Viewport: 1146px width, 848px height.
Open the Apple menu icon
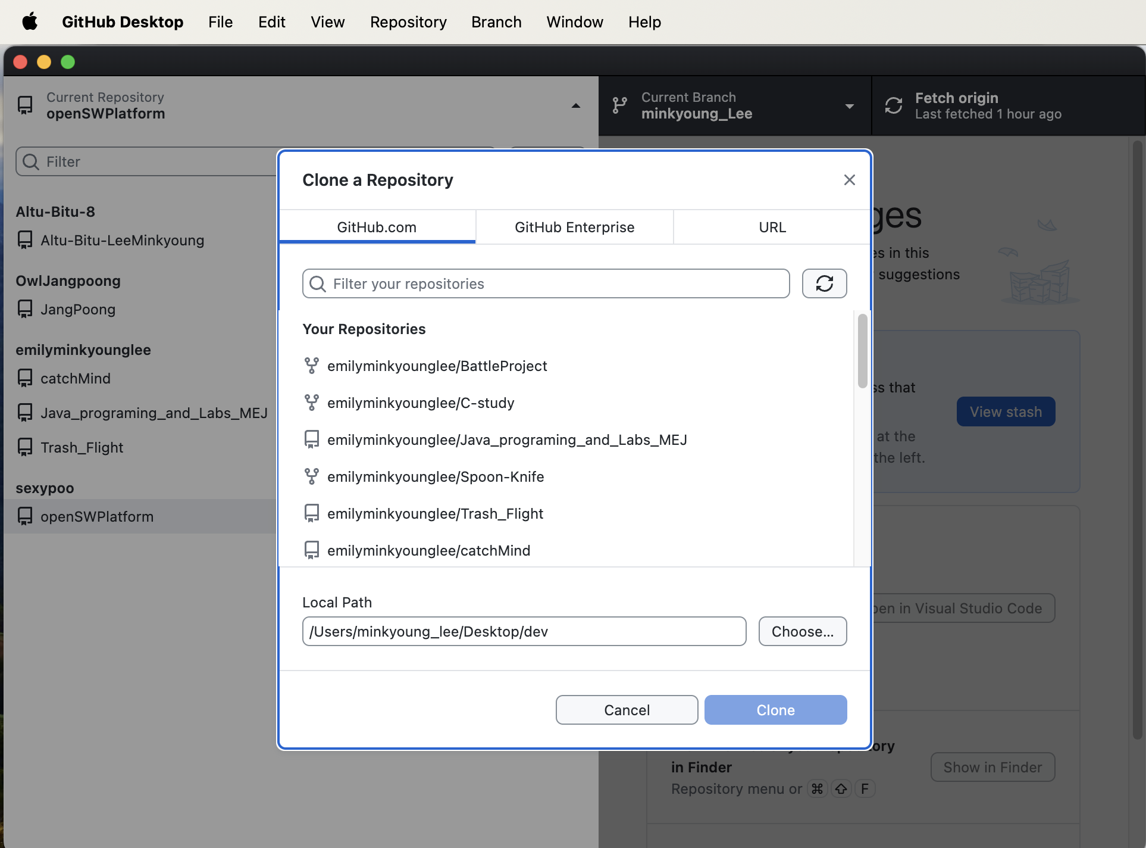coord(30,22)
